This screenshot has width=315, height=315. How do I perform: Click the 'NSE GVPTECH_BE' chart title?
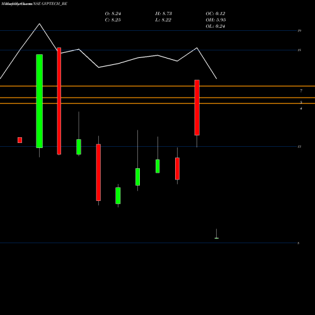[50, 4]
